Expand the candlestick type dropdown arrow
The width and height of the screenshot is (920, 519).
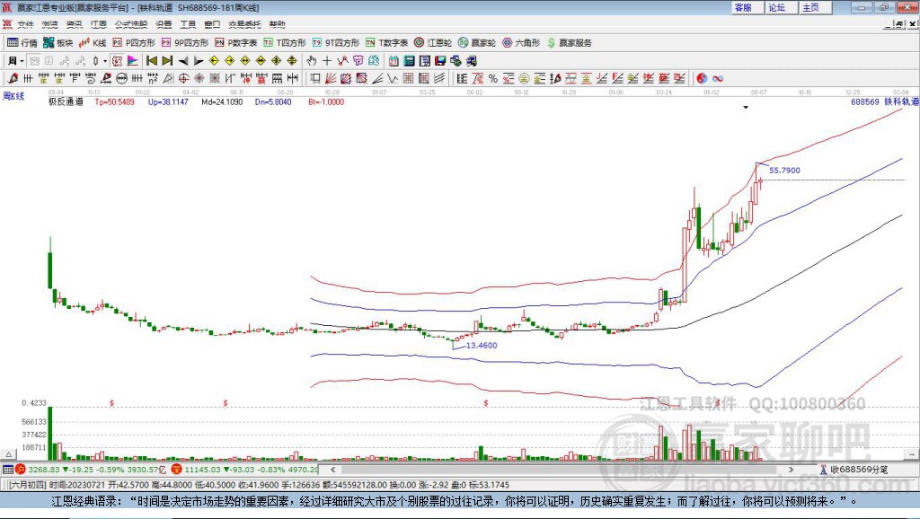coord(105,61)
